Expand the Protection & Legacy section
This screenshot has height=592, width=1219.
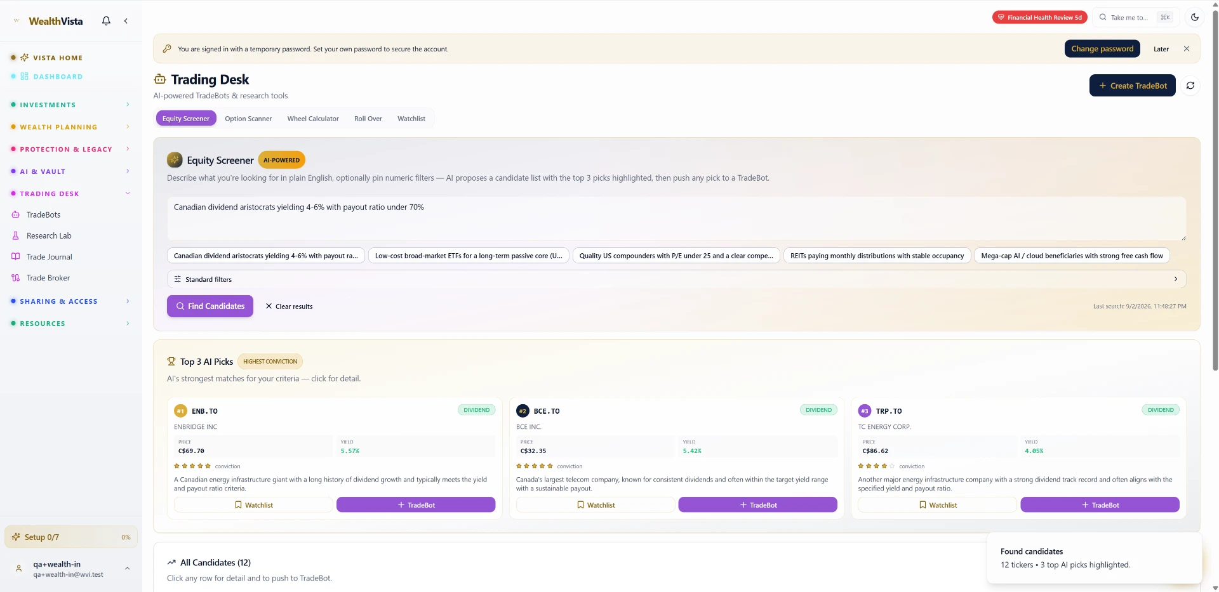click(70, 149)
